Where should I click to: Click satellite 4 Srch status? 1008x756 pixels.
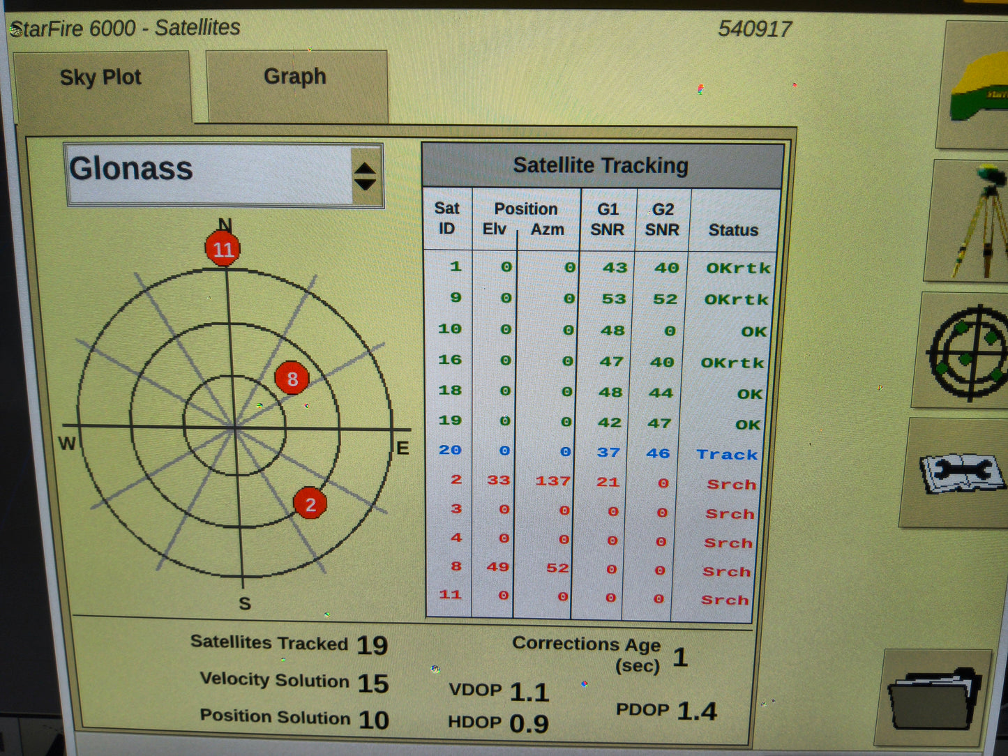[x=728, y=543]
